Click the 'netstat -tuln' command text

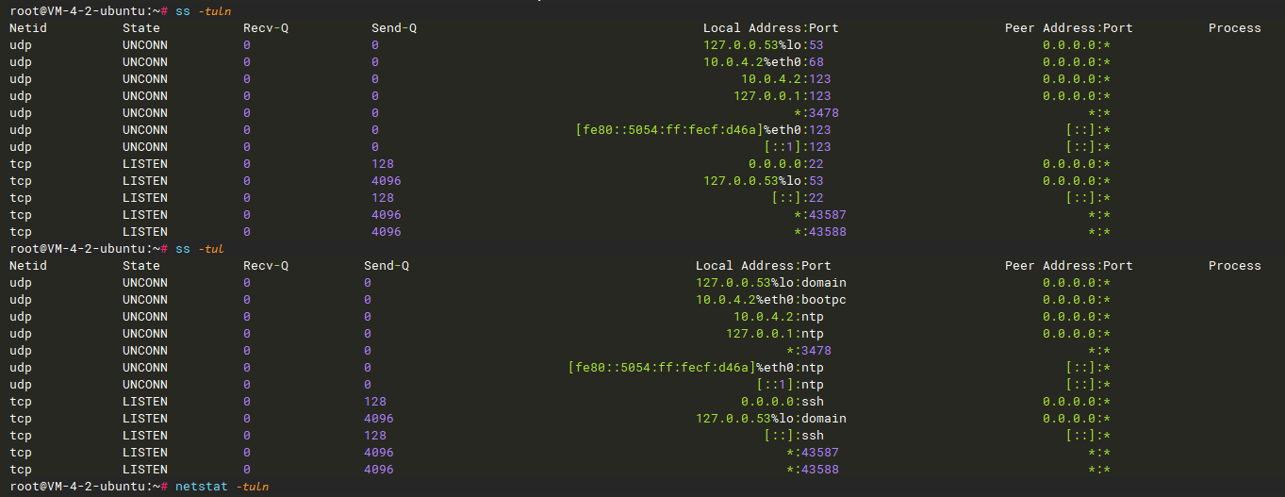point(221,486)
